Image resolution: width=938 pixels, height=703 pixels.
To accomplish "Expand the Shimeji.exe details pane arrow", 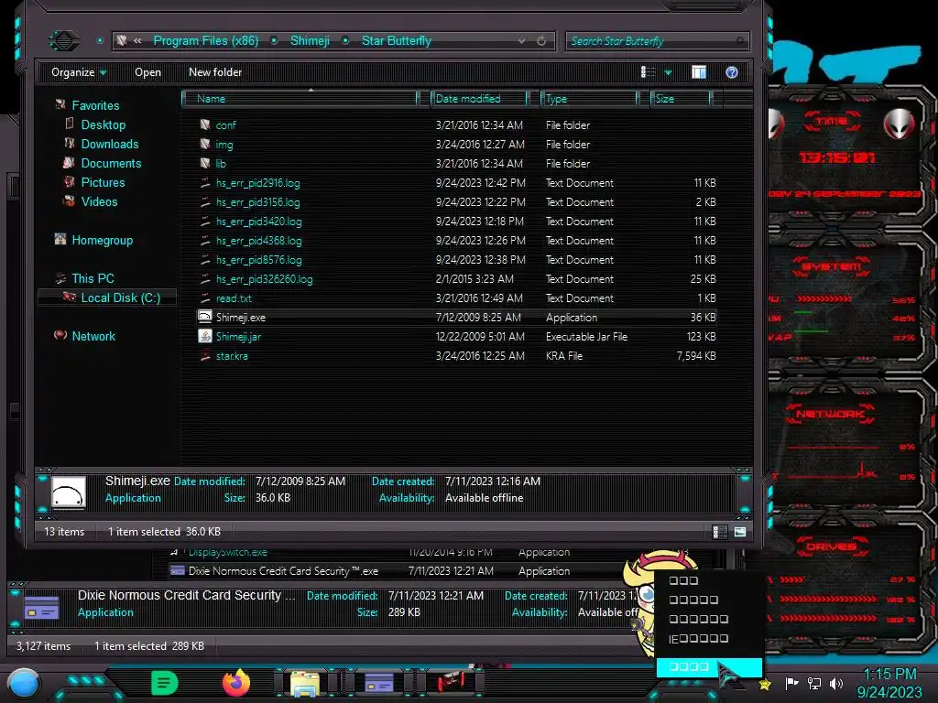I will [745, 478].
